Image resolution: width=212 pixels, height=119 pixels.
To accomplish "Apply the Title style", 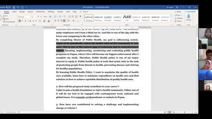I will pyautogui.click(x=127, y=18).
